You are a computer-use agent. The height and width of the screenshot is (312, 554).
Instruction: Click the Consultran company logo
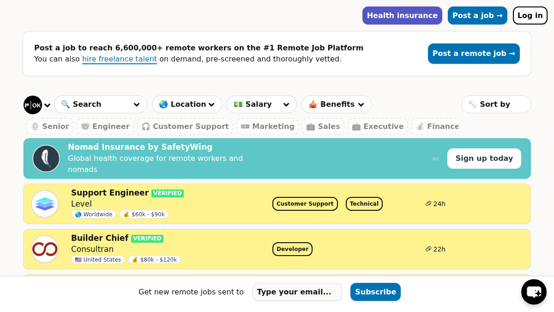pyautogui.click(x=45, y=249)
